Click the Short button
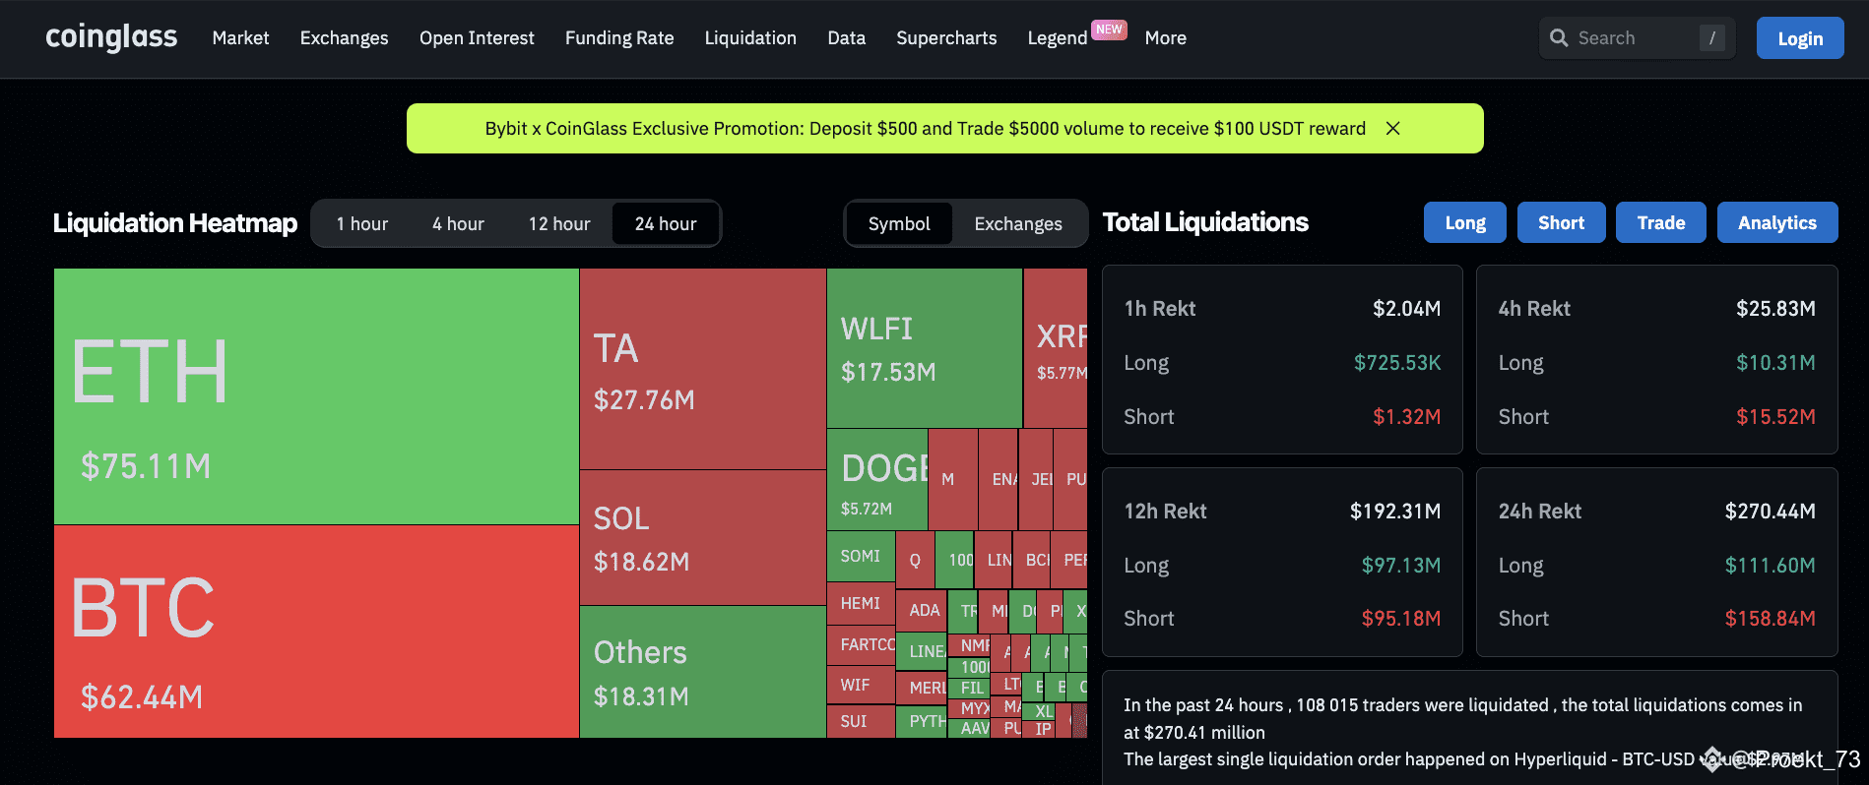Viewport: 1869px width, 785px height. tap(1562, 222)
